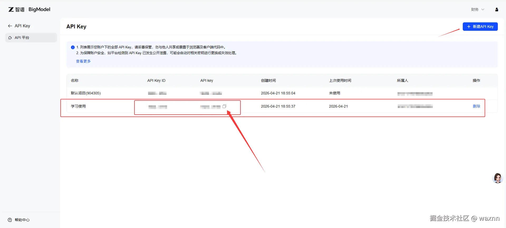Viewport: 506px width, 228px height.
Task: Open 帮助中心 help center
Action: [x=22, y=220]
